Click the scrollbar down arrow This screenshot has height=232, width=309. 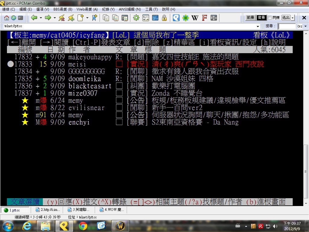[x=306, y=203]
